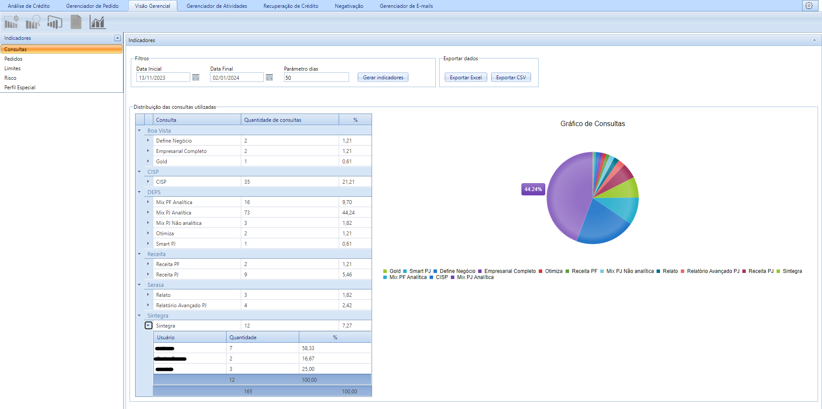Switch to Análise de Crédito tab

29,6
